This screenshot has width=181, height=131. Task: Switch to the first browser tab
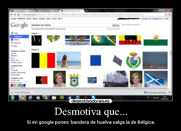point(23,11)
